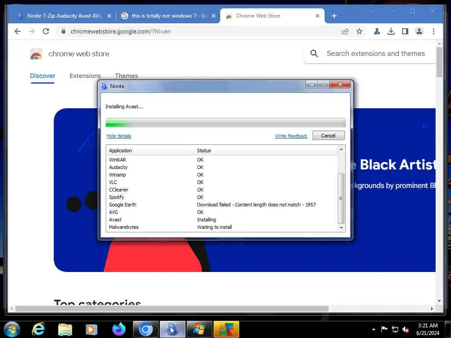The image size is (451, 338).
Task: Select the Spotify row
Action: 222,197
